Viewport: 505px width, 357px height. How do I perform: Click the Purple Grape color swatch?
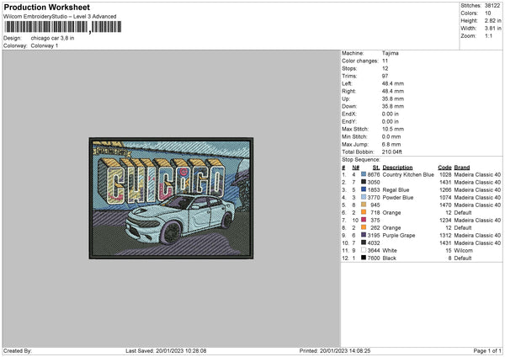coord(364,235)
